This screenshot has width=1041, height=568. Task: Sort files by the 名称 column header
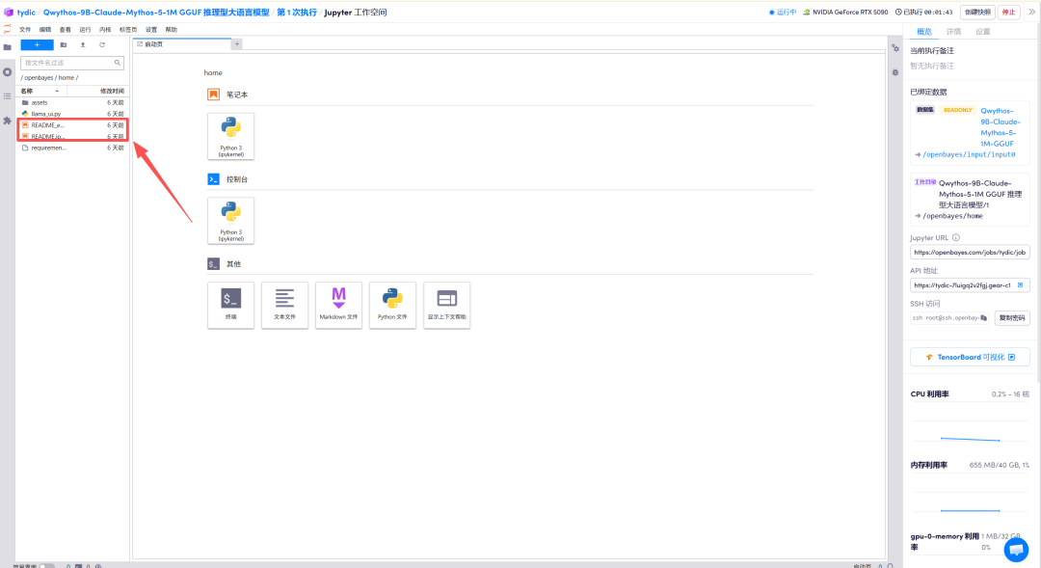pos(41,91)
